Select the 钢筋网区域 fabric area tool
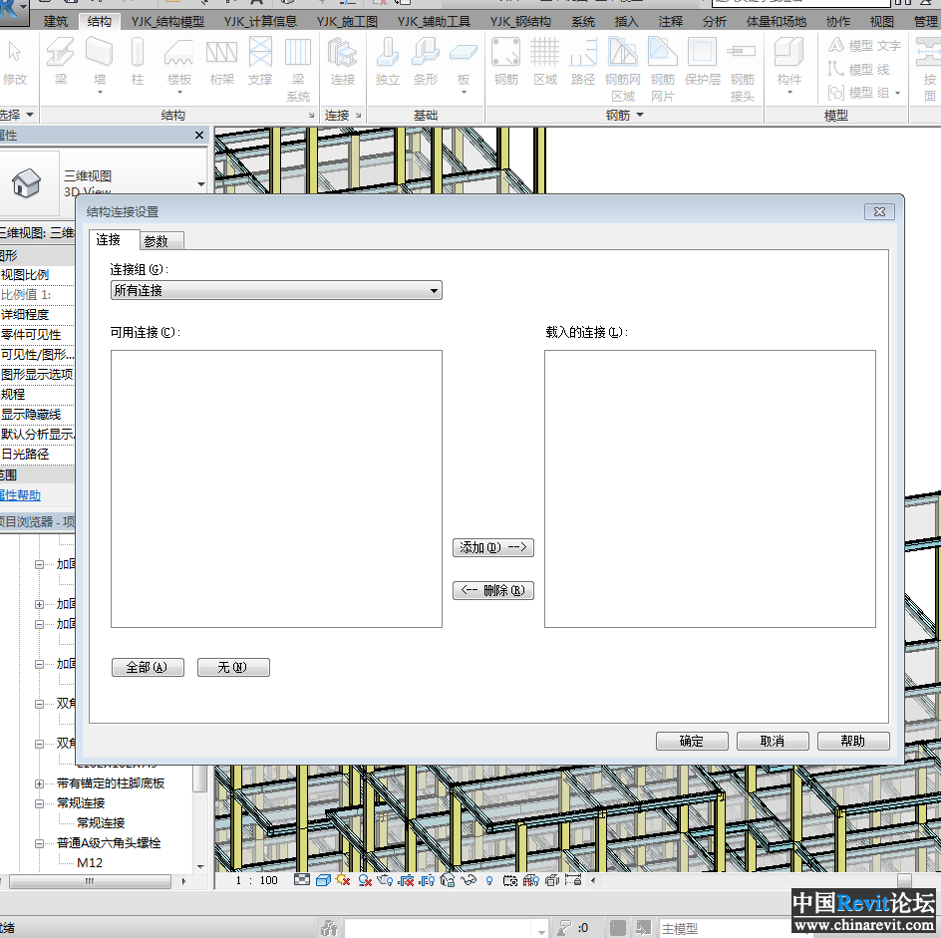This screenshot has height=938, width=941. [622, 69]
